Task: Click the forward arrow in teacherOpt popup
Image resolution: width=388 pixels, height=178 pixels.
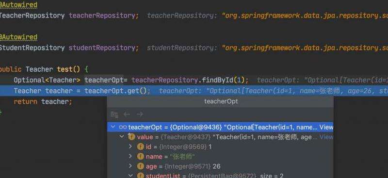Action: coord(140,114)
